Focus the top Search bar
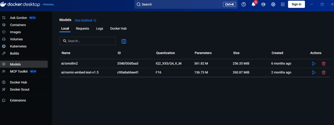The width and height of the screenshot is (334, 125). point(186,4)
